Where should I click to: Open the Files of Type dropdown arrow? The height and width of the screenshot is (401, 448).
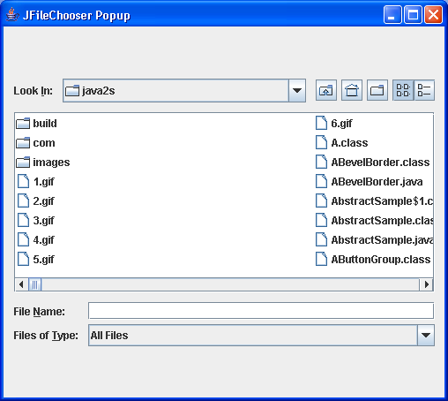[x=426, y=335]
